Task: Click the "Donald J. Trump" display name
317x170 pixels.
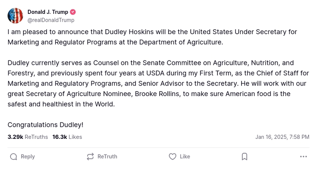Action: pos(48,12)
